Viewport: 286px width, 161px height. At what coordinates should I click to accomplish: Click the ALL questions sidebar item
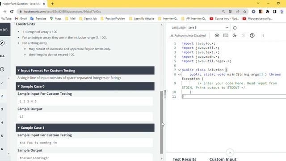coord(2,56)
